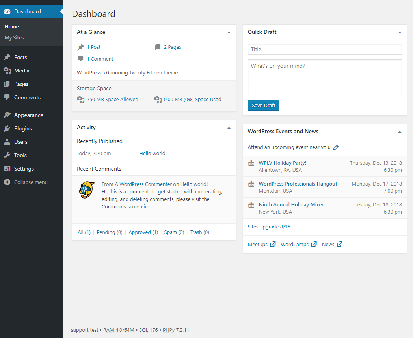Filter comments by Approved

tap(140, 232)
